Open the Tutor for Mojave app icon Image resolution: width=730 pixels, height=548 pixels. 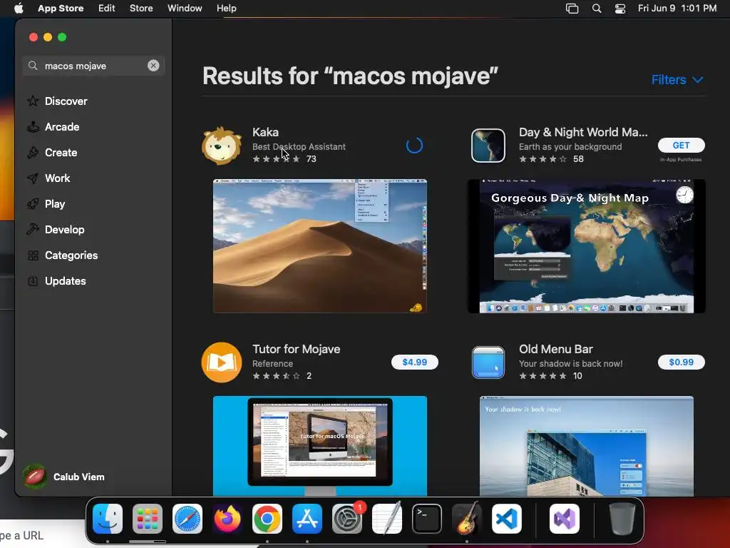point(222,362)
